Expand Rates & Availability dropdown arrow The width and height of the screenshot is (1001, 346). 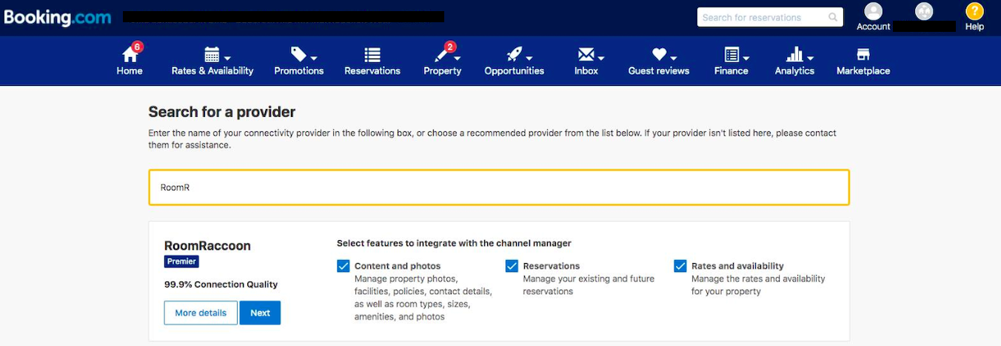pos(228,58)
